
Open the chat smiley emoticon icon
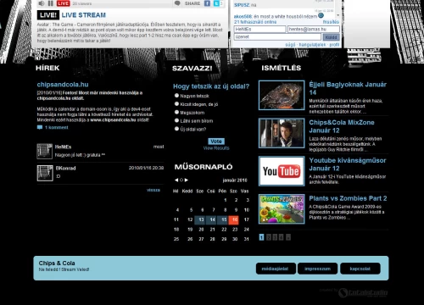tap(321, 15)
